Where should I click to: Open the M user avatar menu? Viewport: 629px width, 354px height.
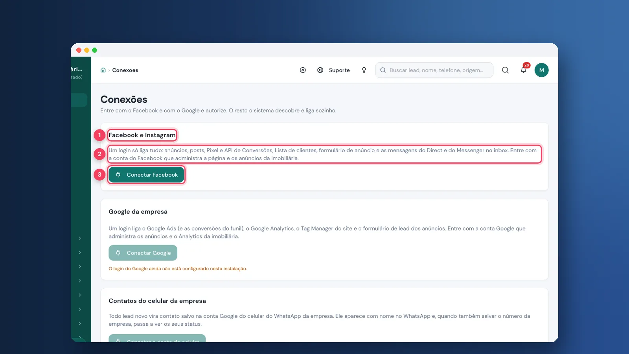(542, 70)
